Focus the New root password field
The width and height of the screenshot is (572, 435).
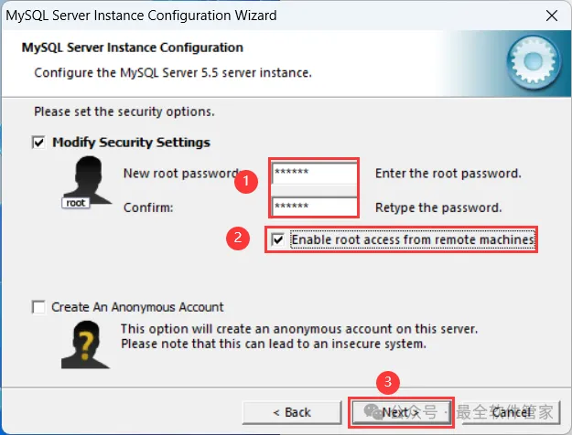(x=314, y=174)
